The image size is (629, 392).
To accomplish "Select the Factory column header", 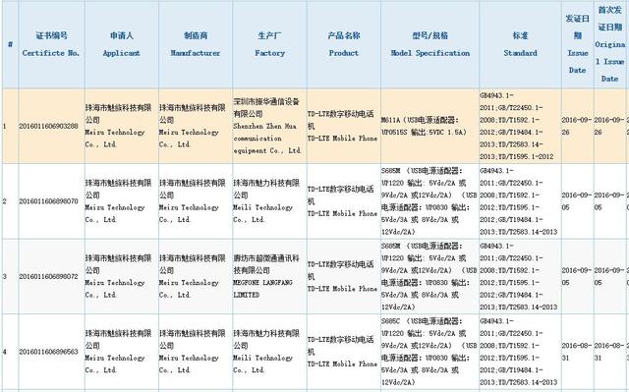I will (269, 44).
